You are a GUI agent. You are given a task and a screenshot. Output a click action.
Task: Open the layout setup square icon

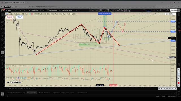(x=144, y=10)
